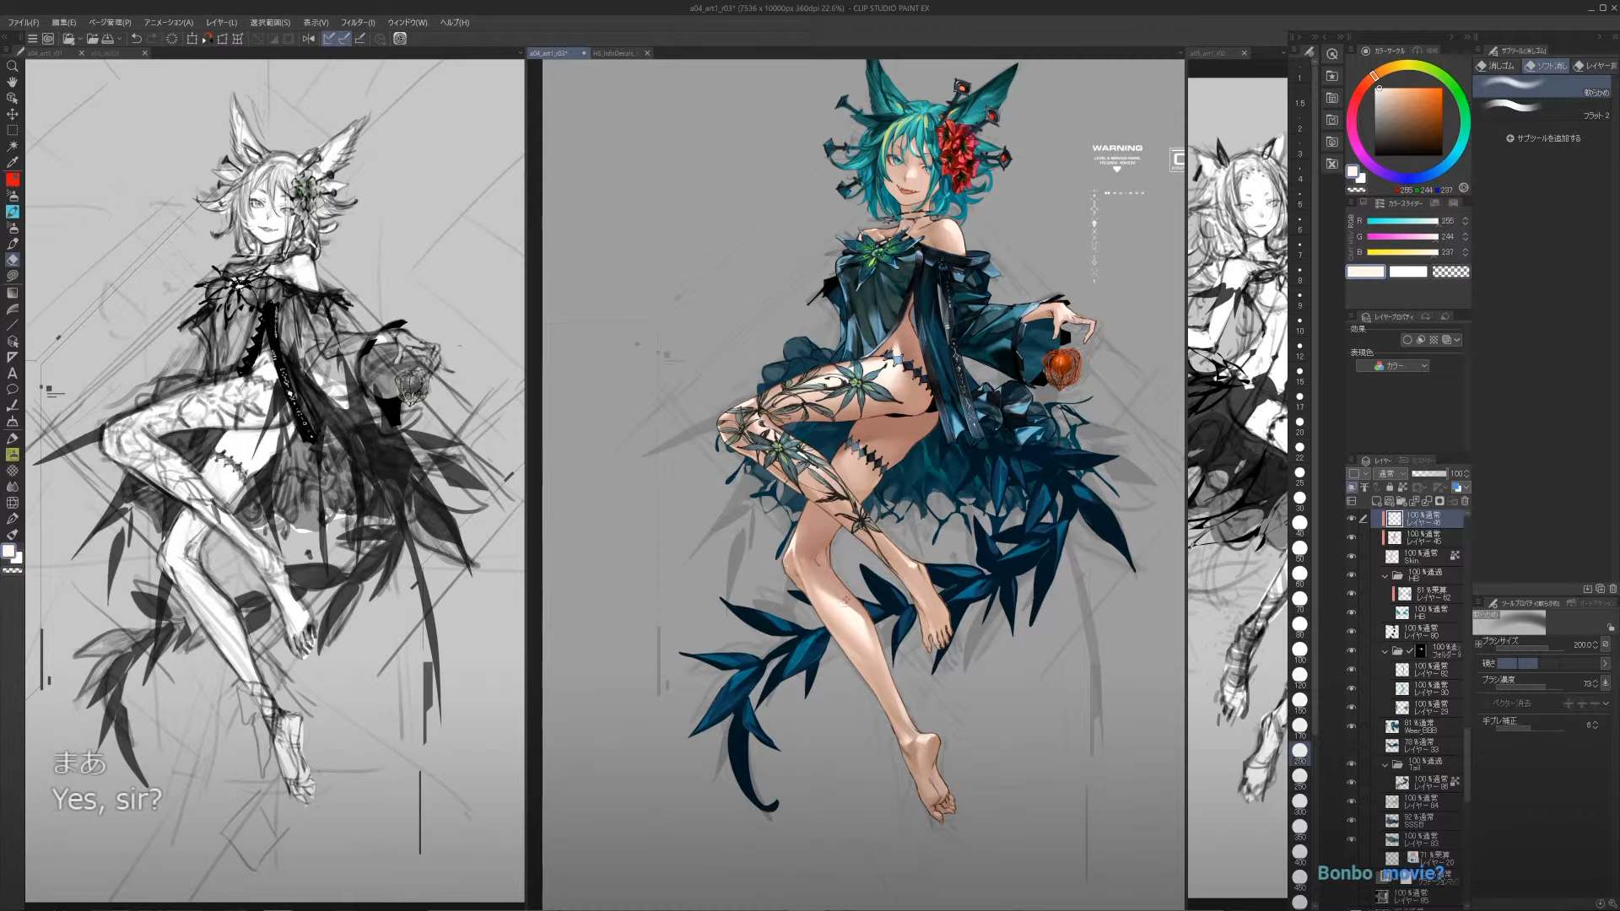The width and height of the screenshot is (1620, 911).
Task: Select the Magnifier zoom tool
Action: pyautogui.click(x=12, y=66)
